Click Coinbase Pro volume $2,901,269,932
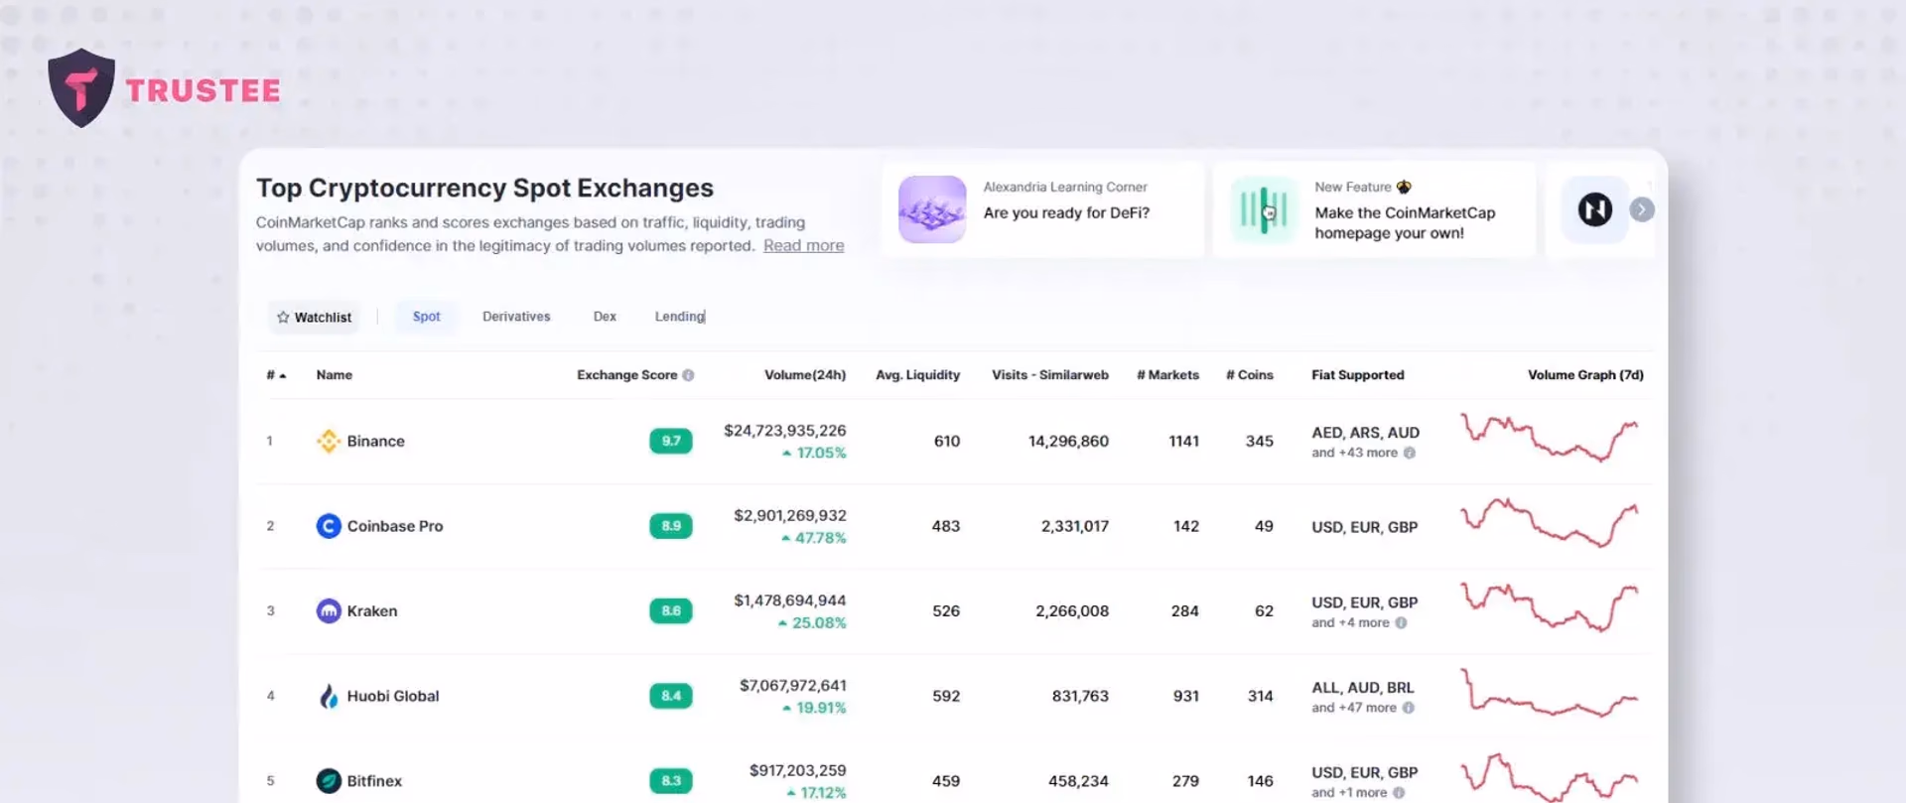 pos(790,515)
